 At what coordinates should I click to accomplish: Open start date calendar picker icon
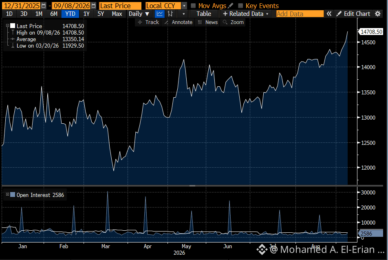pos(44,5)
